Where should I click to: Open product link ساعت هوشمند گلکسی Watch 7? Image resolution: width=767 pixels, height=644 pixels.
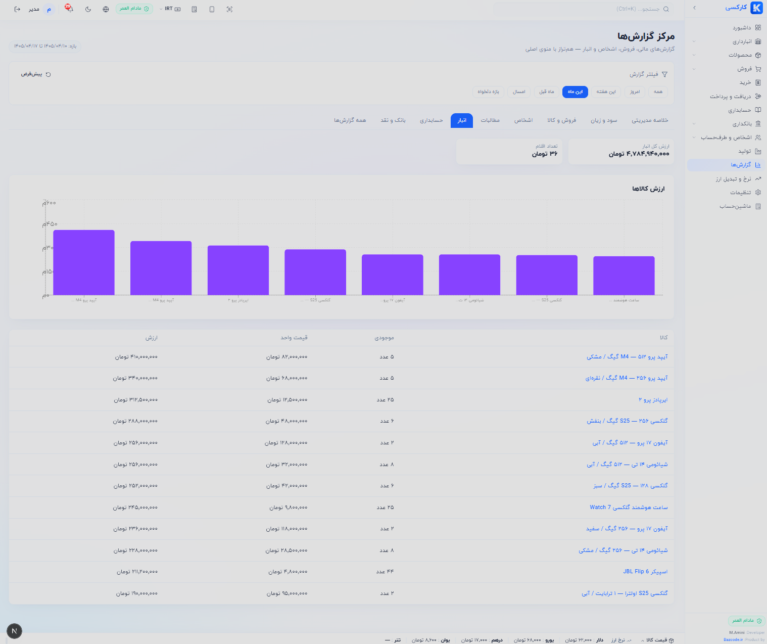pos(629,508)
